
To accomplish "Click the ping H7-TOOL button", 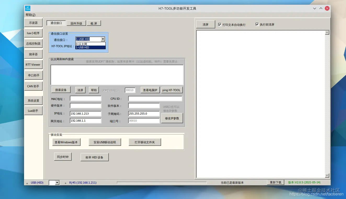I will click(x=172, y=90).
